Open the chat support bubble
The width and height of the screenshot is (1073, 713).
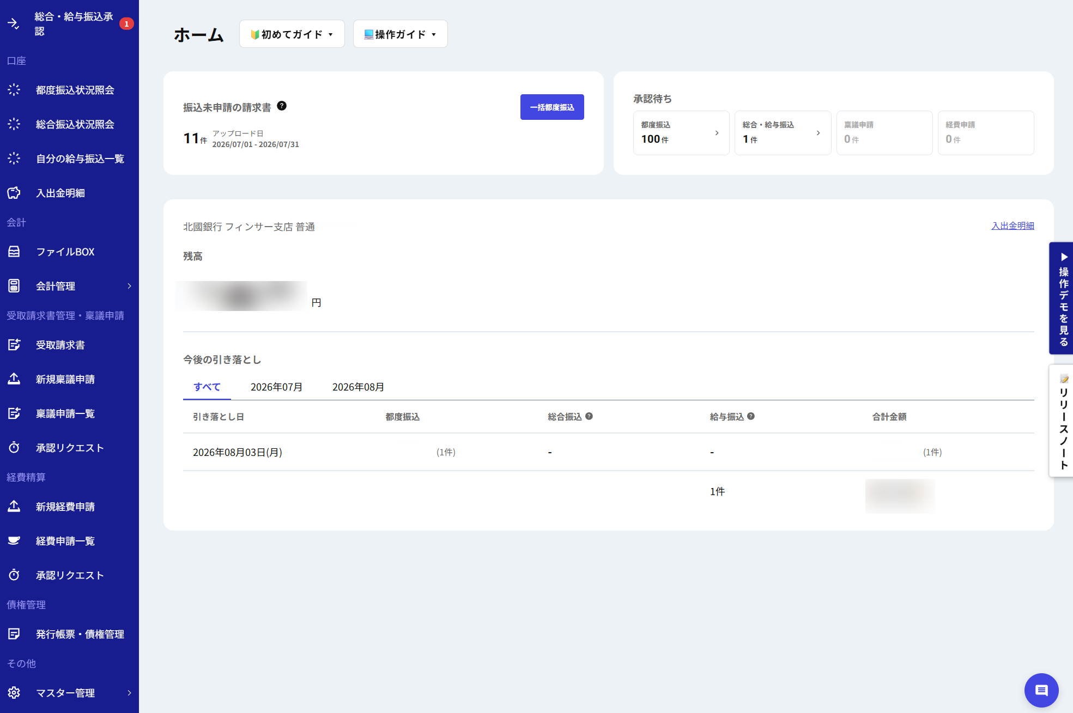(x=1041, y=691)
